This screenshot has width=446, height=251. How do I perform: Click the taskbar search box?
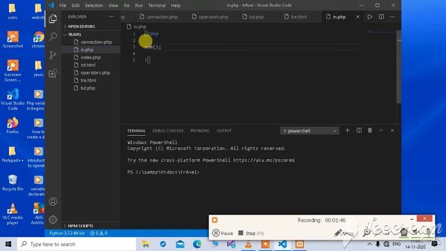77,244
